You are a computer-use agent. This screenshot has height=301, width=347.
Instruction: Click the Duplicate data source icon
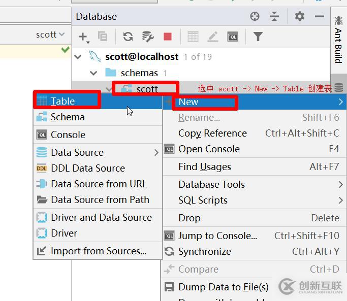click(103, 37)
